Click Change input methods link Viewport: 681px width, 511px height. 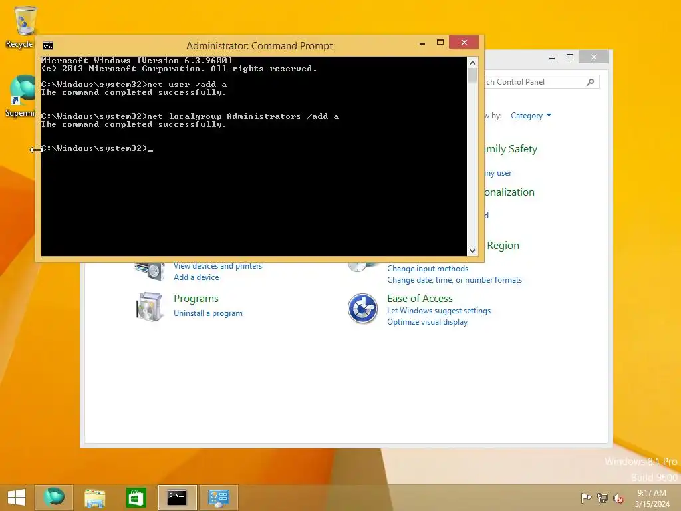(428, 269)
